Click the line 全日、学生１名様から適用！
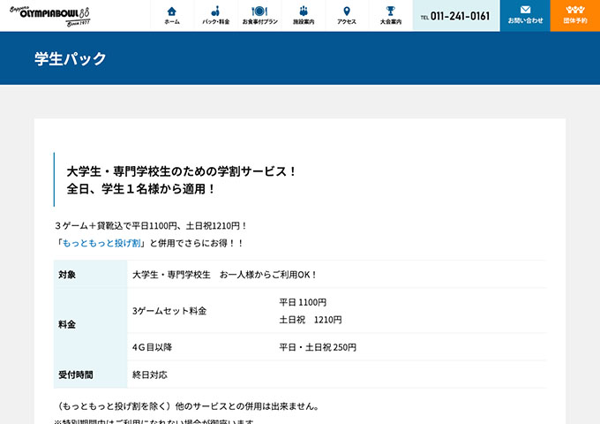The height and width of the screenshot is (424, 600). pyautogui.click(x=141, y=189)
